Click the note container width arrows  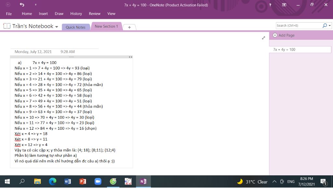click(131, 57)
